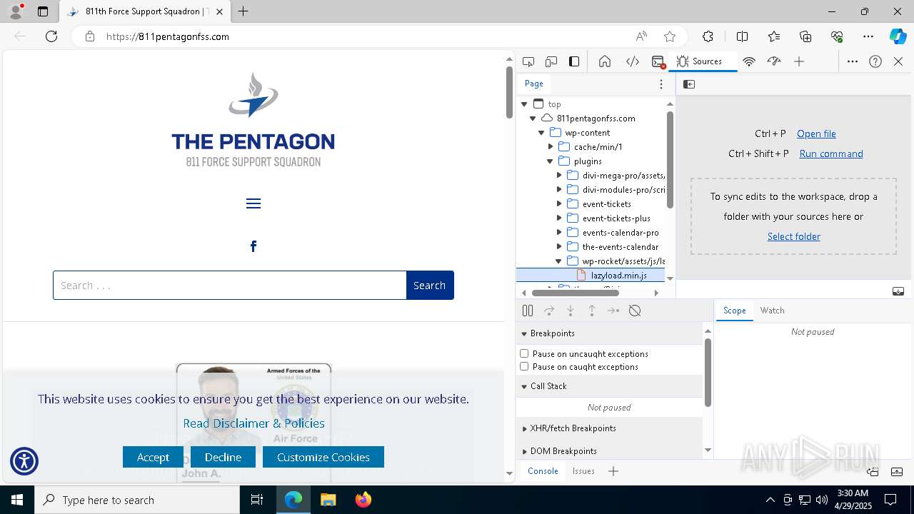914x514 pixels.
Task: Decline the website cookies
Action: pyautogui.click(x=223, y=457)
